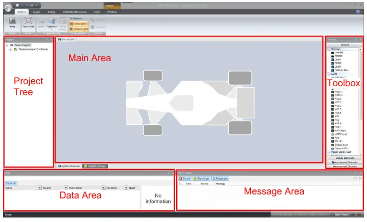Open the Protection ribbon button
This screenshot has height=222, width=367.
click(x=52, y=24)
